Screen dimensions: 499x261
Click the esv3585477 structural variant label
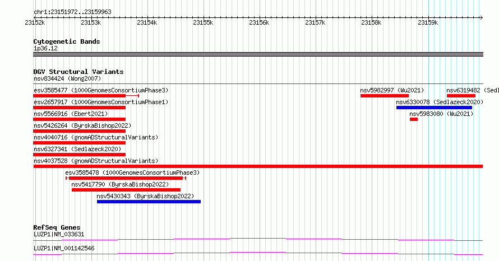101,90
